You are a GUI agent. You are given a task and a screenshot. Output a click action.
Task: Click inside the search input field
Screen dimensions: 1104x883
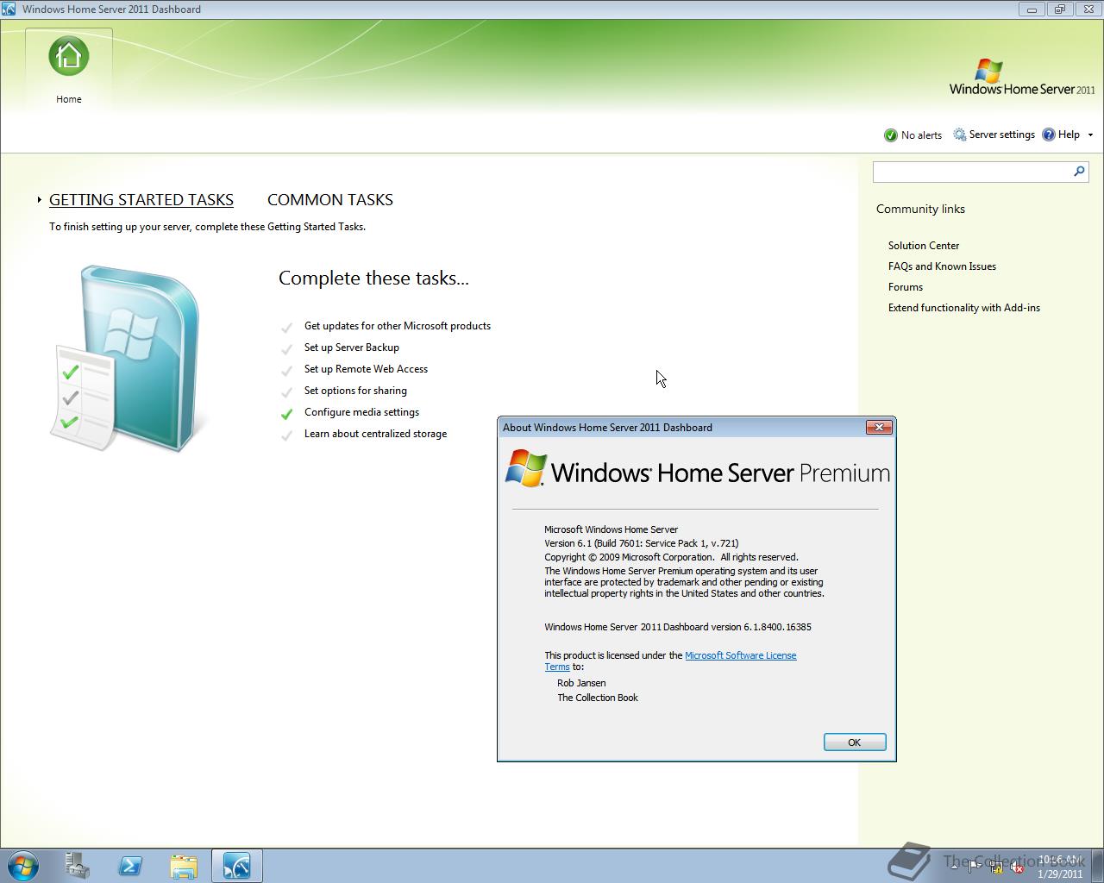(x=966, y=172)
